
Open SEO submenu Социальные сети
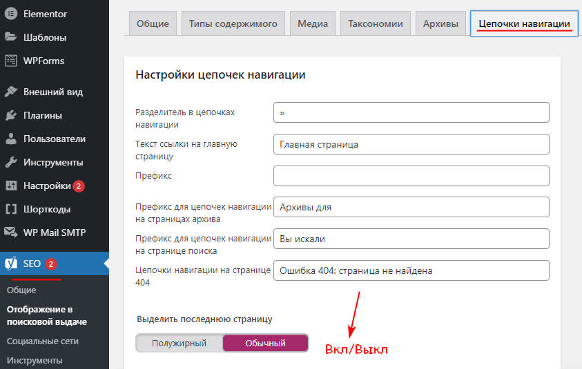coord(43,341)
